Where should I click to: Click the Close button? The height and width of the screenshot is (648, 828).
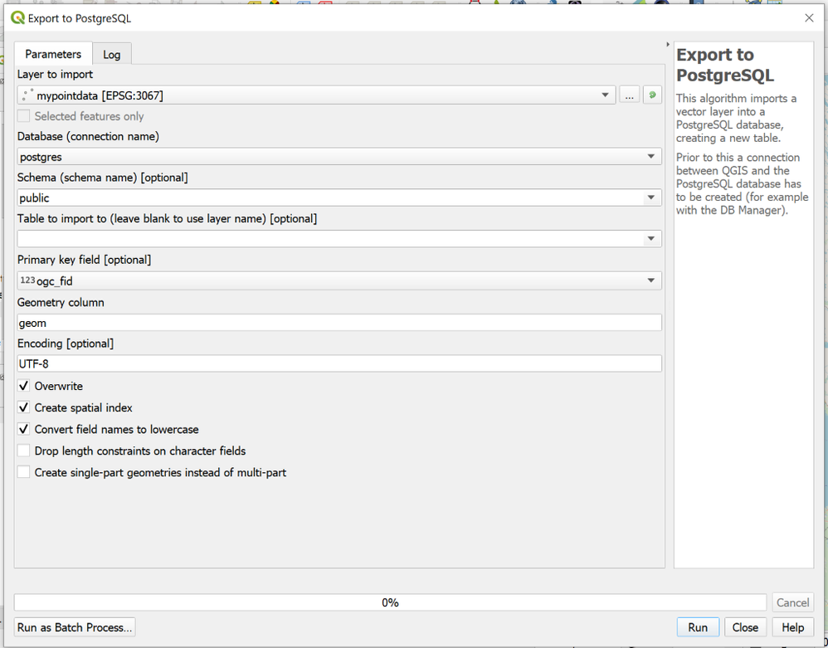745,627
